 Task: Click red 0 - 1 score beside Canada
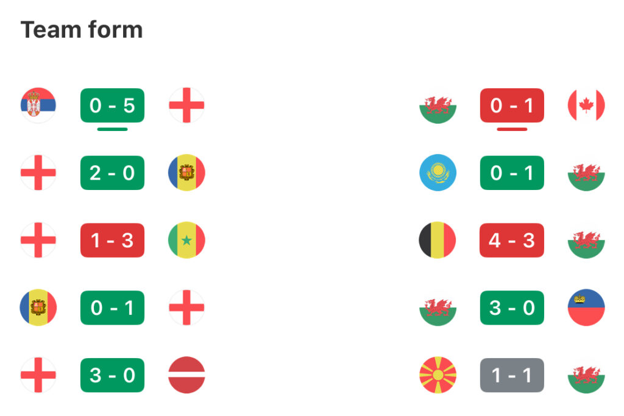click(512, 105)
